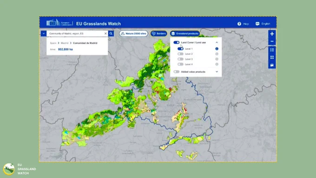Show info for Level 2
The image size is (316, 178).
(x=217, y=54)
